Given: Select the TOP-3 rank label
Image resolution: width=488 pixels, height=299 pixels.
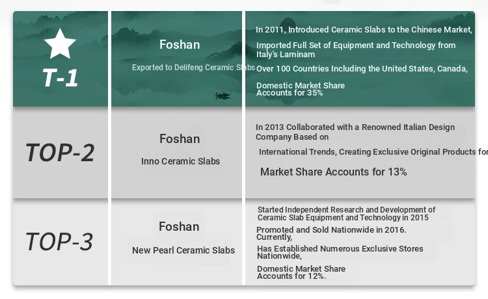Looking at the screenshot, I should (x=60, y=242).
